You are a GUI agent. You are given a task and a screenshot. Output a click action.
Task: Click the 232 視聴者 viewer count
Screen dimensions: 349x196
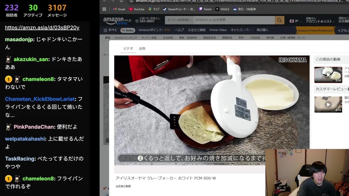pyautogui.click(x=11, y=10)
